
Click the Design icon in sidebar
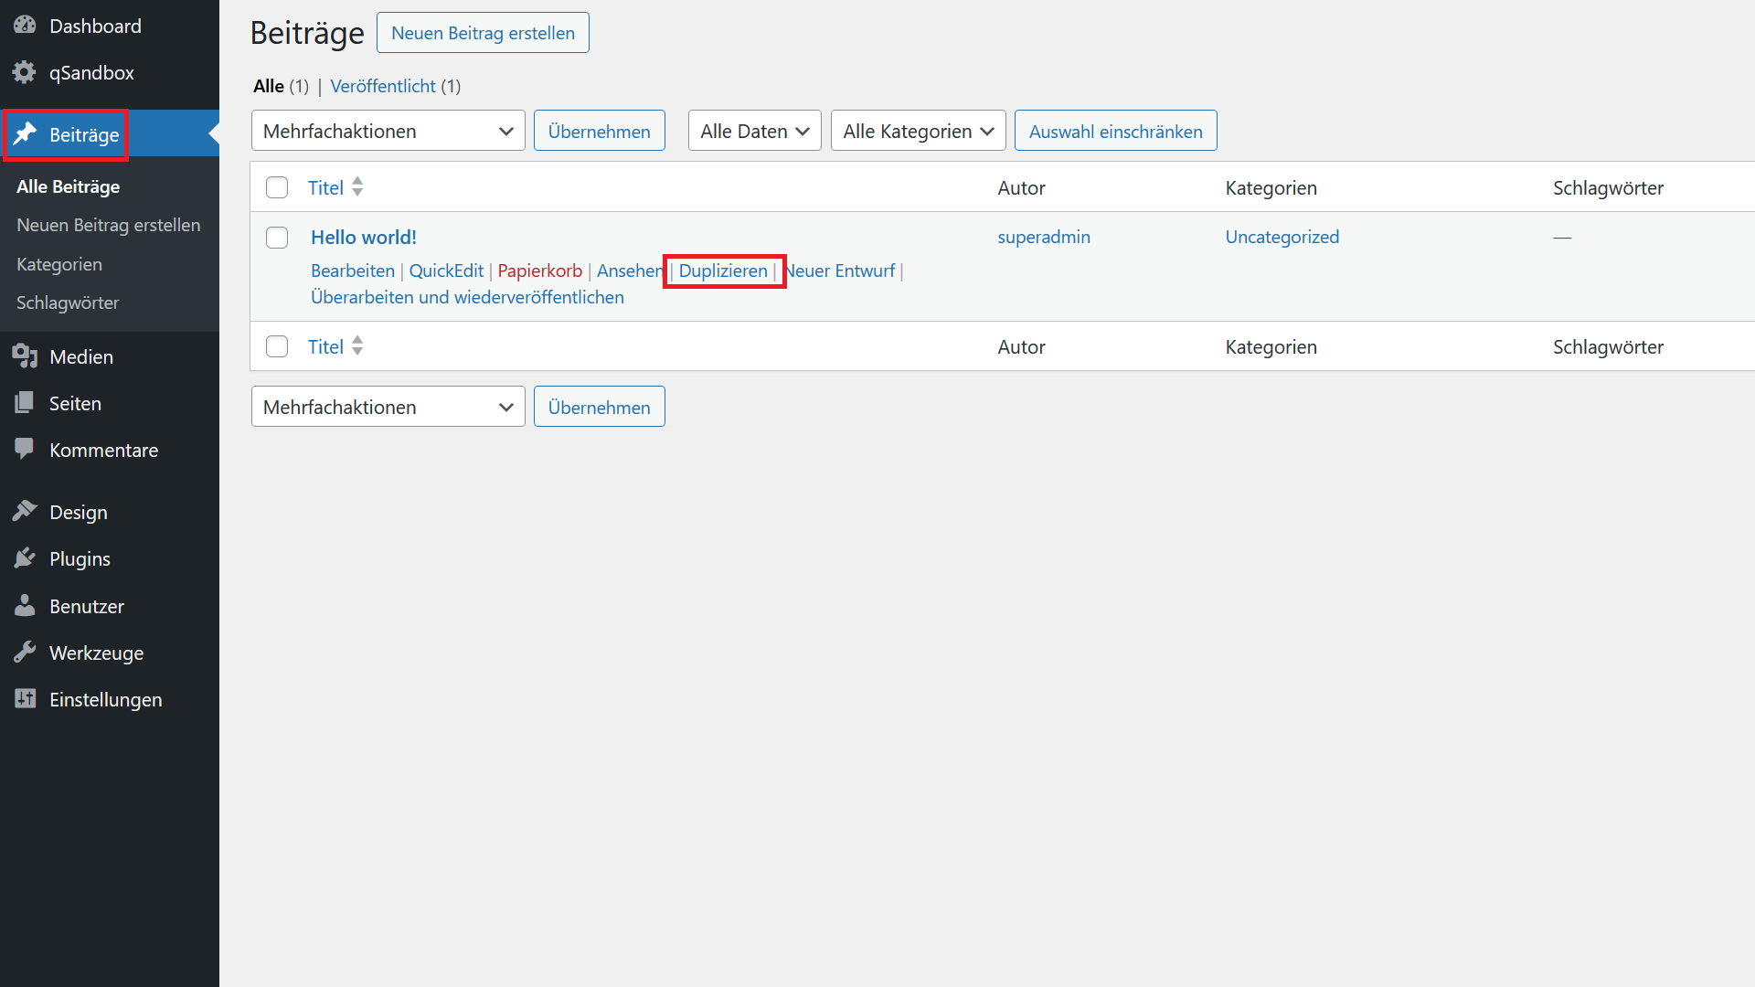pyautogui.click(x=24, y=511)
